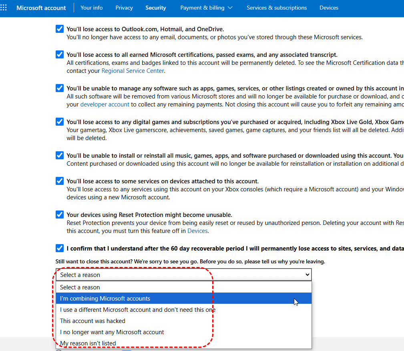404x351 pixels.
Task: Follow the developer account link
Action: [105, 104]
